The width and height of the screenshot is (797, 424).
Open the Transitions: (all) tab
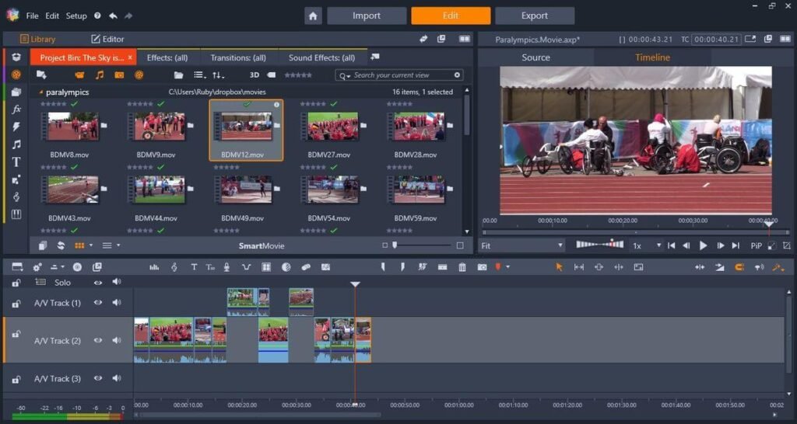(x=238, y=57)
